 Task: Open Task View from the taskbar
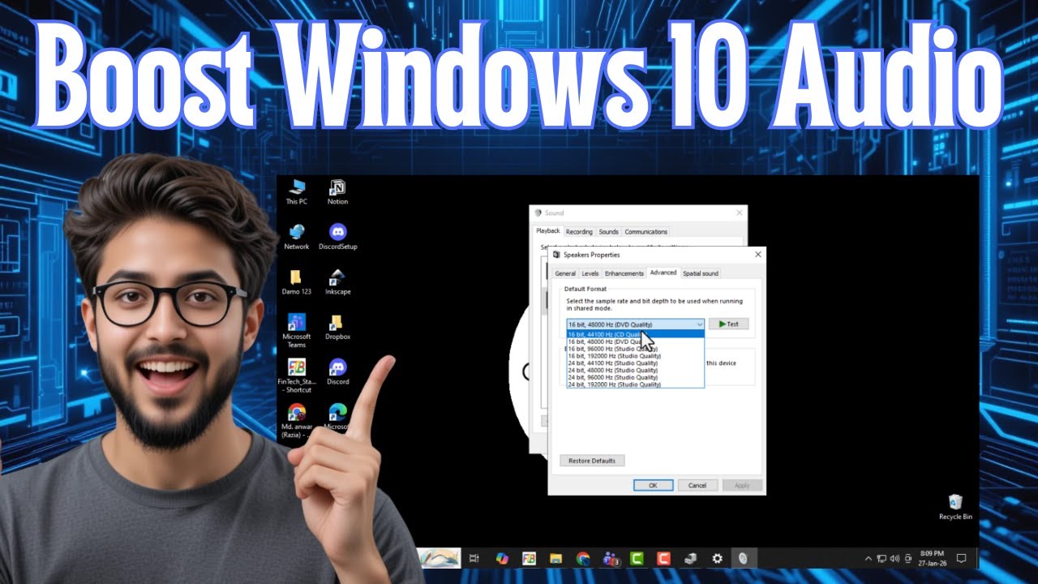[x=474, y=558]
